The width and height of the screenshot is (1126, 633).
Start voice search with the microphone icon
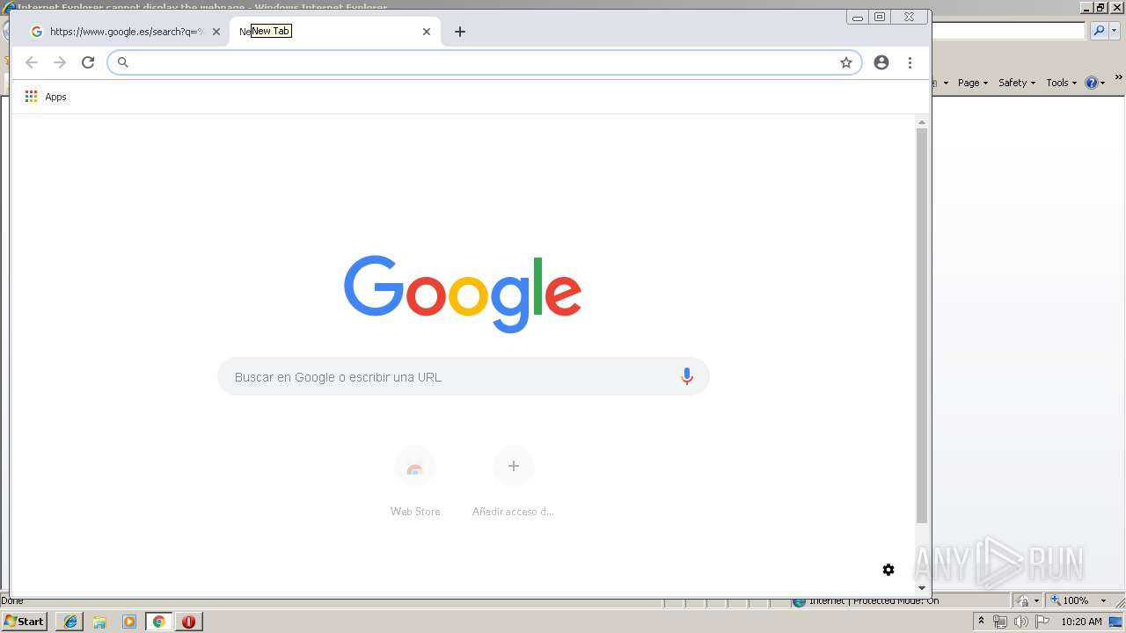click(687, 377)
